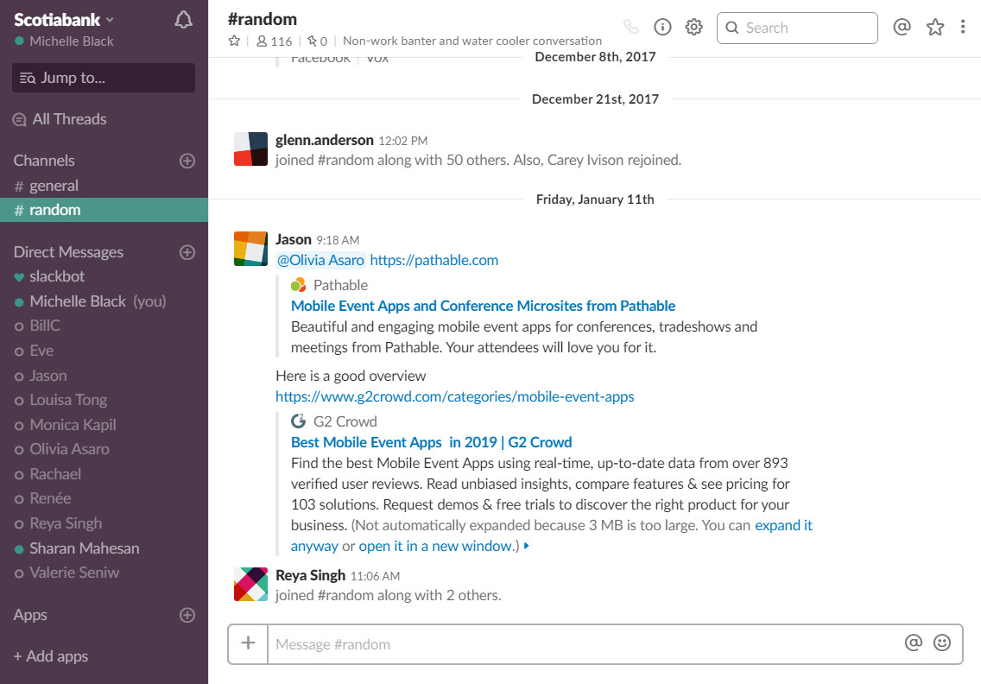Click the 9:18 AM message timestamp
Viewport: 981px width, 684px height.
click(338, 241)
